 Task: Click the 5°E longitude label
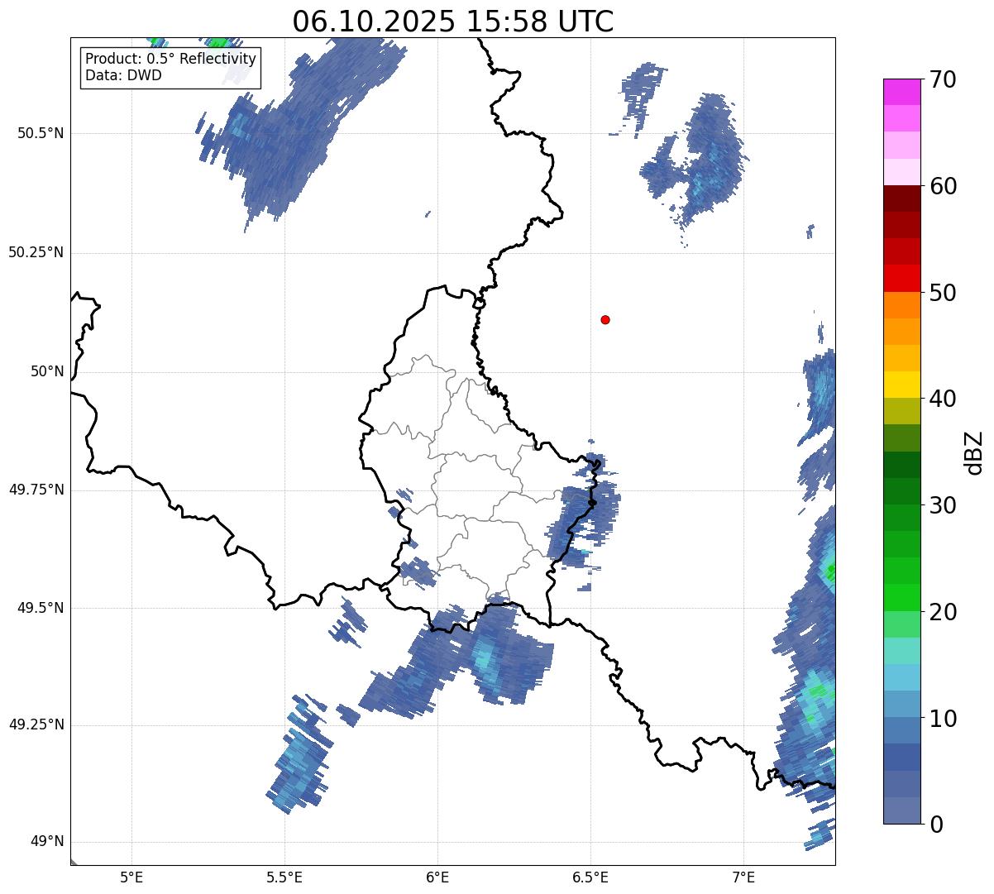click(x=131, y=877)
